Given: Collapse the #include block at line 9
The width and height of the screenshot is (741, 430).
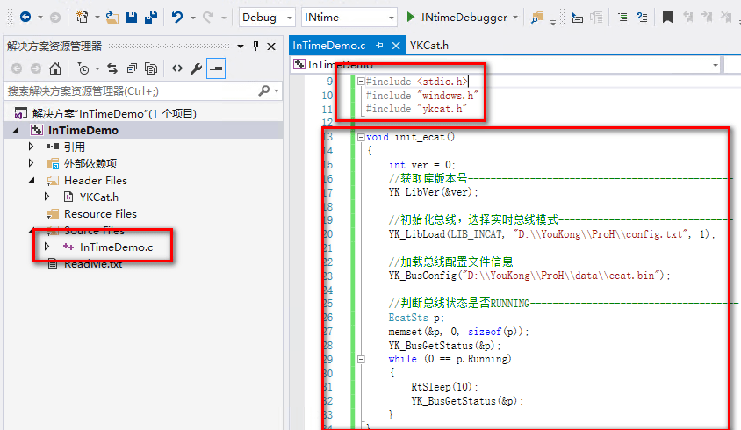Looking at the screenshot, I should pyautogui.click(x=361, y=82).
